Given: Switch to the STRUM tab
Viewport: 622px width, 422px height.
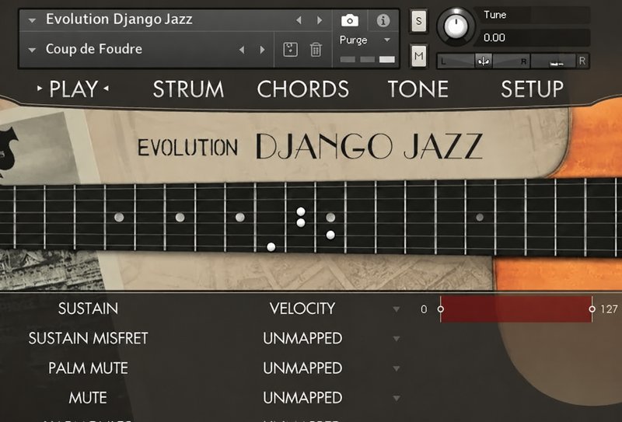Looking at the screenshot, I should pyautogui.click(x=188, y=89).
